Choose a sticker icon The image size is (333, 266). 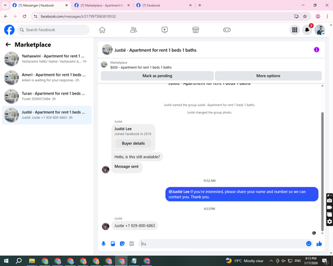[x=122, y=244]
